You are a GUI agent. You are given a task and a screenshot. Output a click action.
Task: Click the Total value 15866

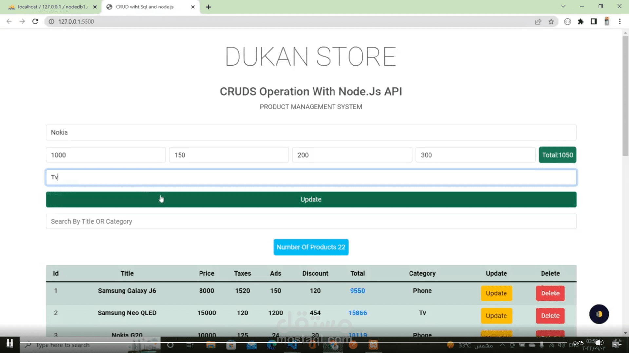[357, 313]
